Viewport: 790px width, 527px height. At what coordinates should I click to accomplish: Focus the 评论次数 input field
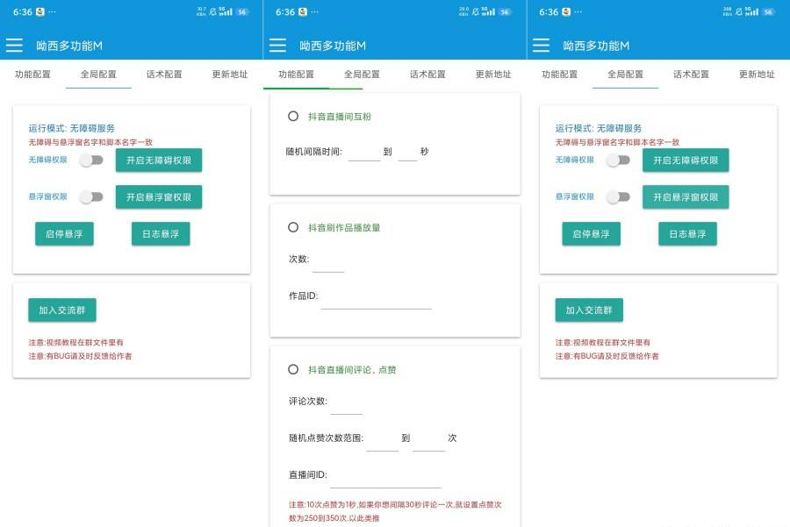[346, 405]
